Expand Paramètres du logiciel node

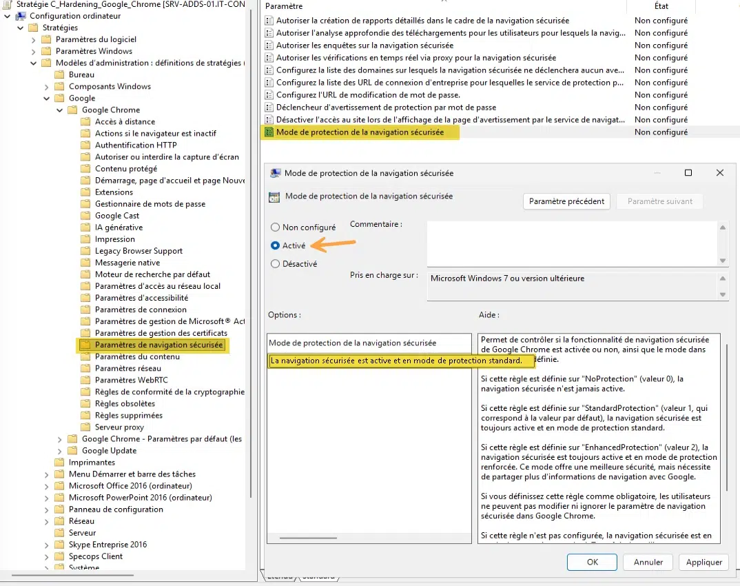pyautogui.click(x=33, y=40)
